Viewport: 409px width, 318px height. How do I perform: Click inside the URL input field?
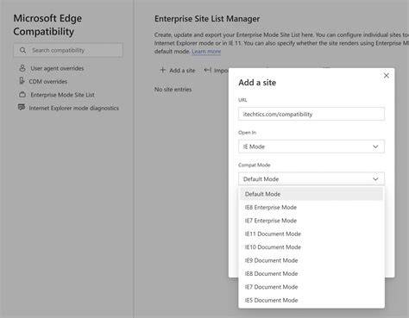(311, 114)
